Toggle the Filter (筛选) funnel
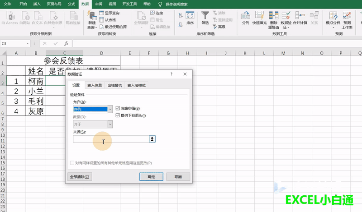 point(205,18)
